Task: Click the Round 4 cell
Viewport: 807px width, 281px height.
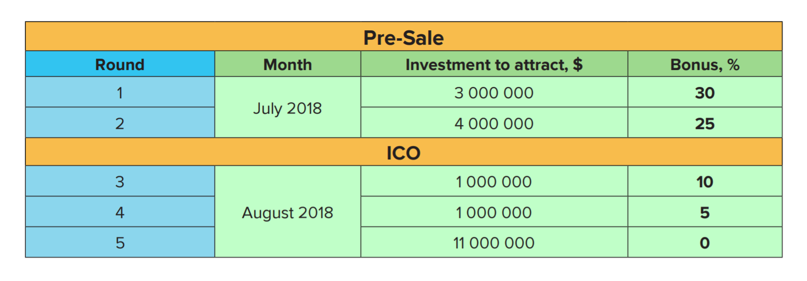Action: [x=120, y=212]
